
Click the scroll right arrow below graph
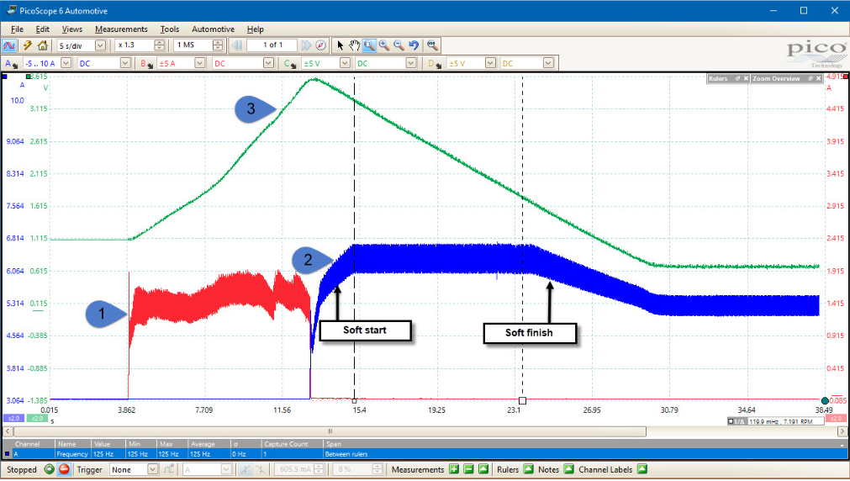842,431
